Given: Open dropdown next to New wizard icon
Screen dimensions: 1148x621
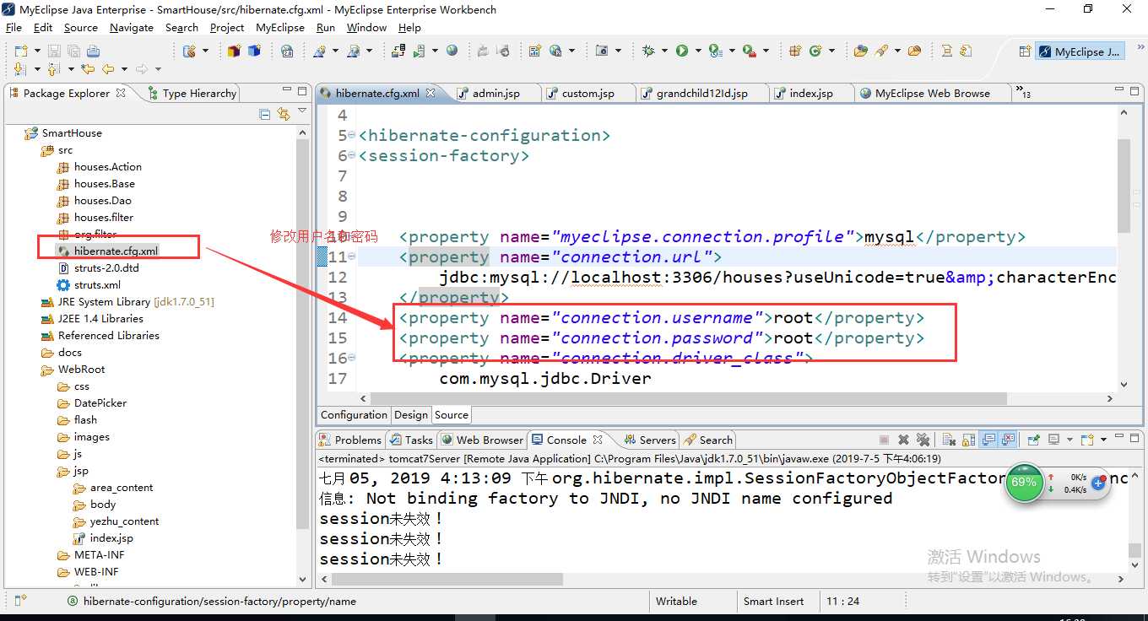Looking at the screenshot, I should (37, 51).
